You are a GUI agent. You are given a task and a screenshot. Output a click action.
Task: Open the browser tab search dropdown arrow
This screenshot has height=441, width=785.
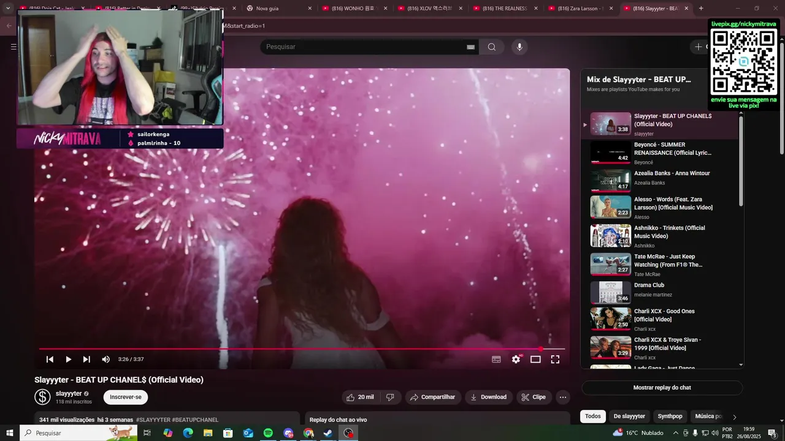tap(8, 9)
